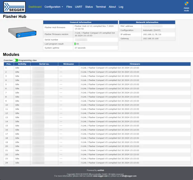Viewport: 193px width, 180px height.
Task: Open the Dashboard tab
Action: 35,7
